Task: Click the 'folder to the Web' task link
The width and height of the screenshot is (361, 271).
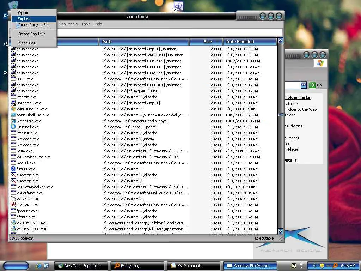Action: pos(301,109)
